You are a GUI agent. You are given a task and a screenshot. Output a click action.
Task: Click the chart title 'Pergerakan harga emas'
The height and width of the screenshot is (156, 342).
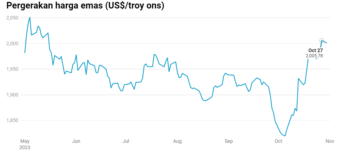85,5
